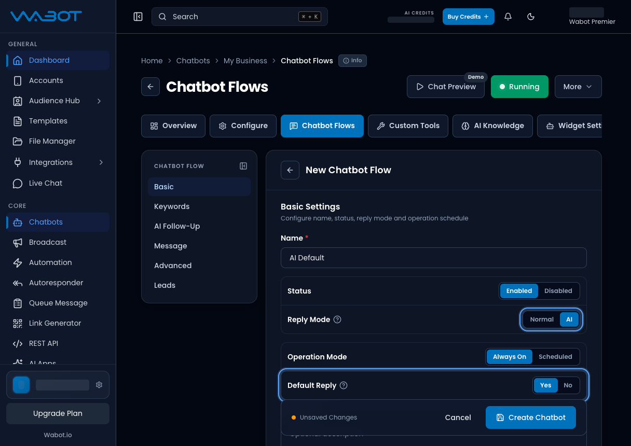
Task: Set Status to Disabled
Action: pyautogui.click(x=558, y=291)
